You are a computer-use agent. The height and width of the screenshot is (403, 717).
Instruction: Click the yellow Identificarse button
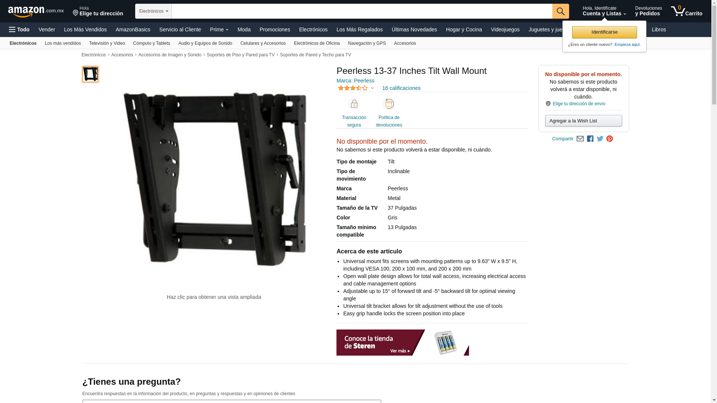[604, 32]
